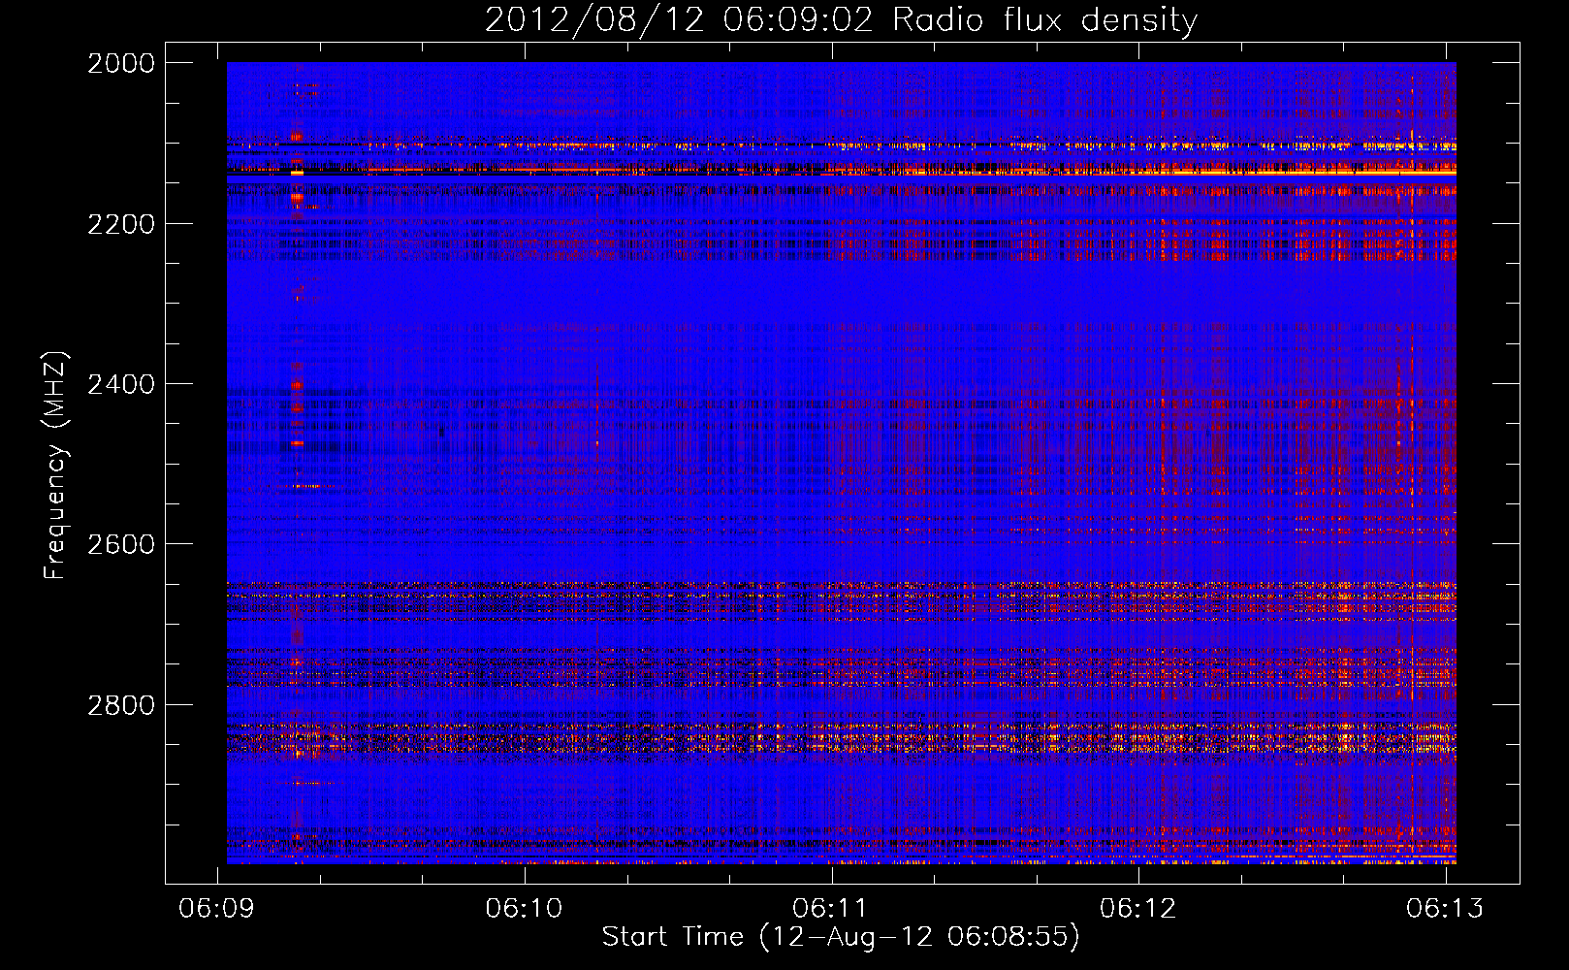Image resolution: width=1569 pixels, height=970 pixels.
Task: Click the 06:11 time tick label
Action: 831,908
